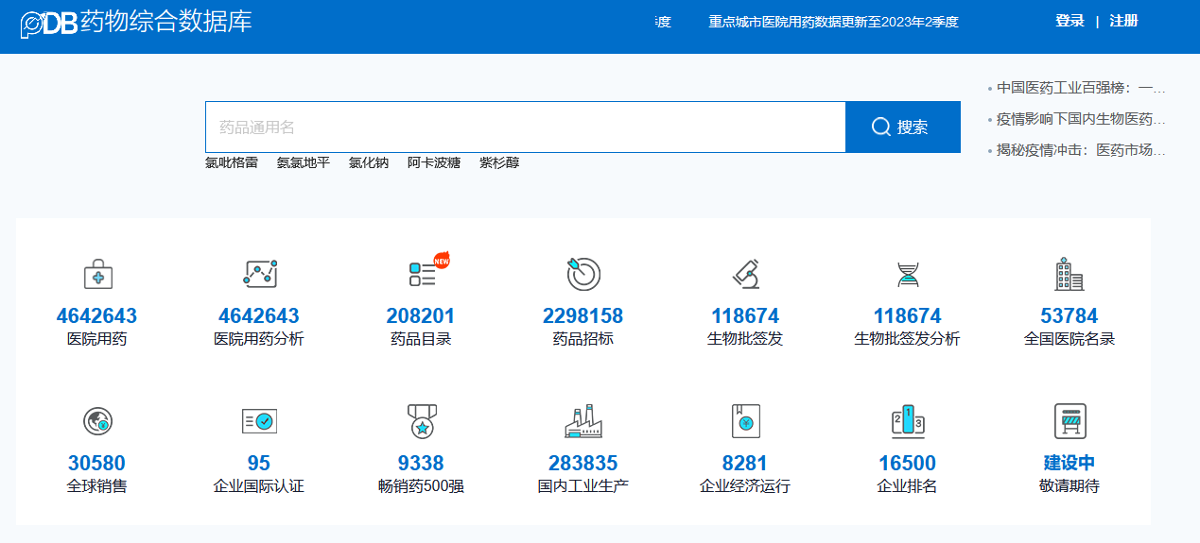Open 药品目录 list icon with NEW badge

pyautogui.click(x=422, y=274)
